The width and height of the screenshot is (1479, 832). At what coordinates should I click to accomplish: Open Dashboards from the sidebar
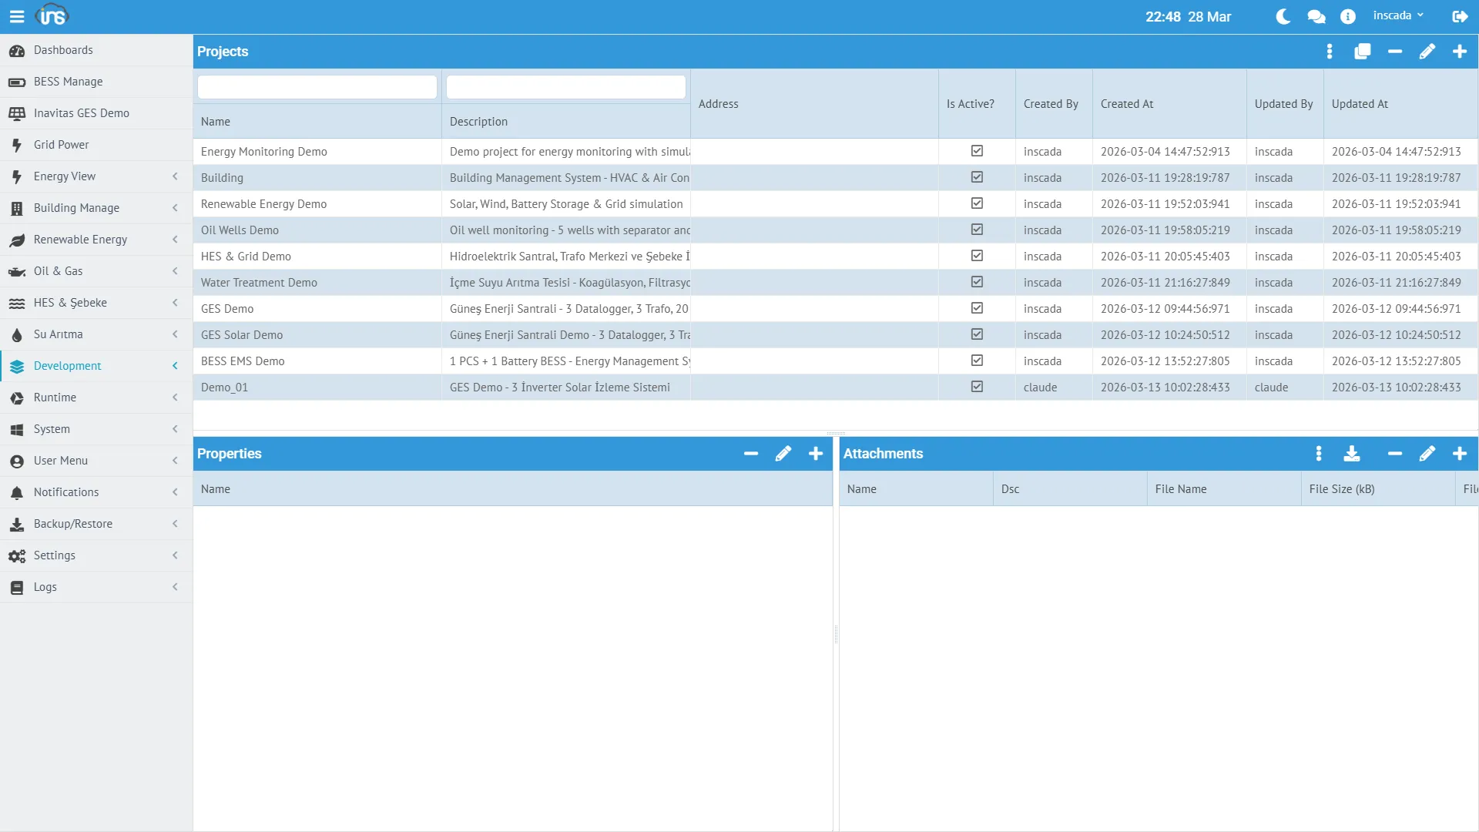click(63, 50)
